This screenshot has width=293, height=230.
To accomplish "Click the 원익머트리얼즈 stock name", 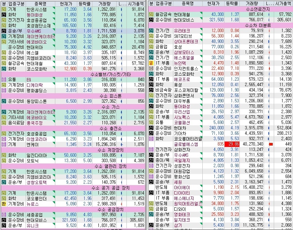I will (188, 204).
